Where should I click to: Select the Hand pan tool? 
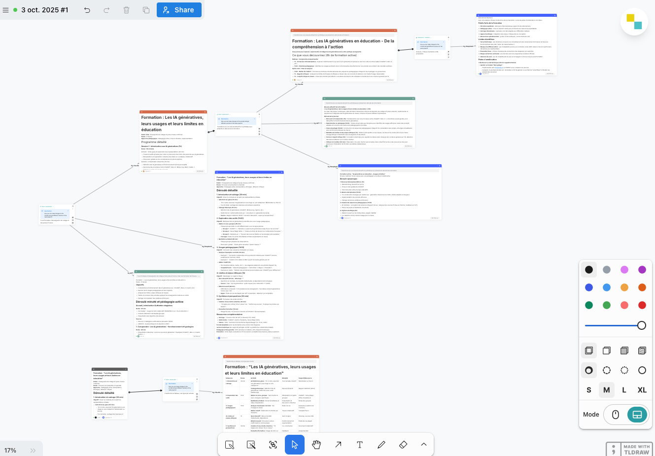[x=316, y=445]
